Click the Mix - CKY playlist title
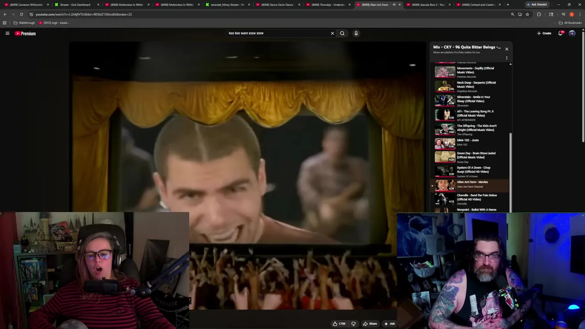585x329 pixels. [x=467, y=47]
